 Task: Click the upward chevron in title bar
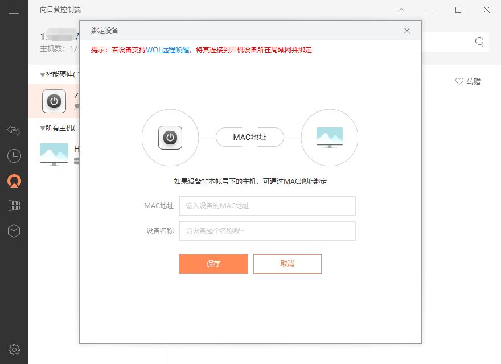[401, 10]
